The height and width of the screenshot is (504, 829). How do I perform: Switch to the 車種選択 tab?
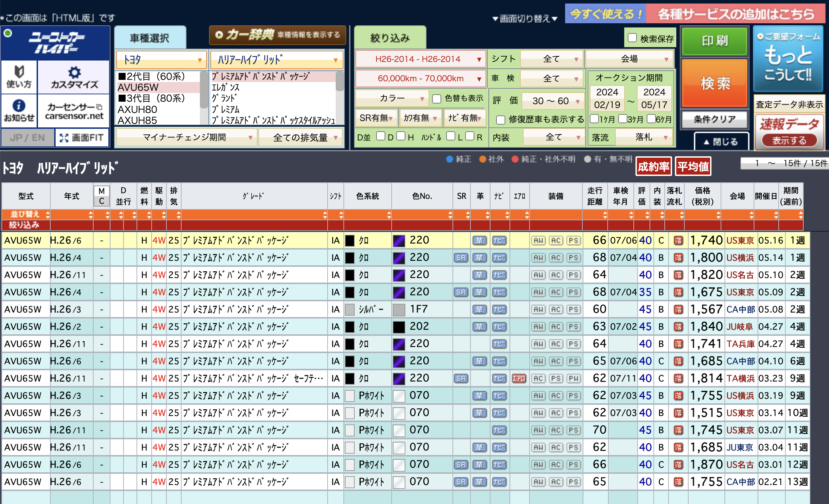click(150, 38)
